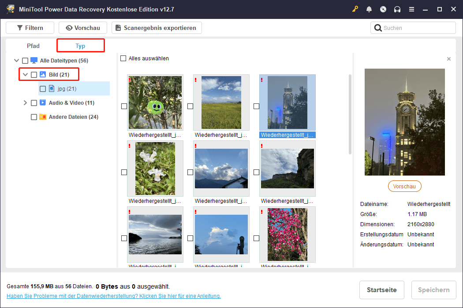Select the clock tower thumbnail

pos(288,103)
